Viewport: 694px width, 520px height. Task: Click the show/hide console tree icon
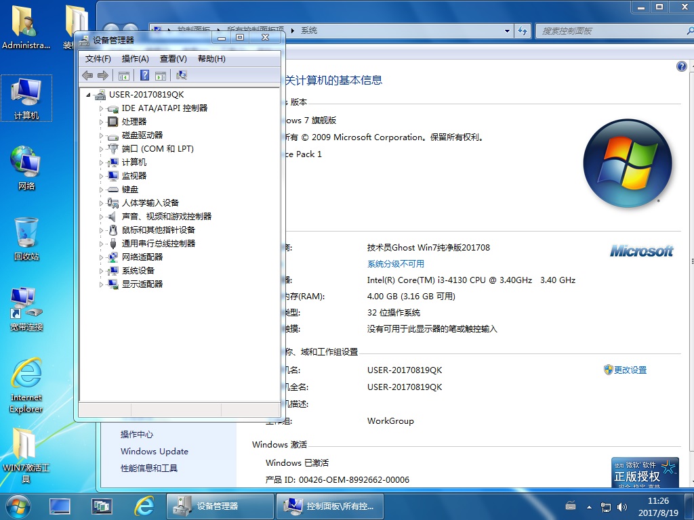point(124,76)
